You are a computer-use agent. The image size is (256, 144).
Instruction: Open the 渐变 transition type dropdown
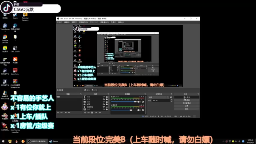tap(158, 97)
